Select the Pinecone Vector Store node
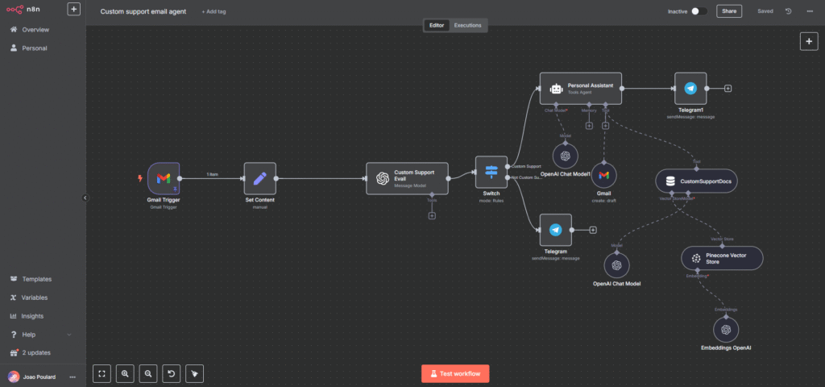The width and height of the screenshot is (825, 387). [x=722, y=258]
